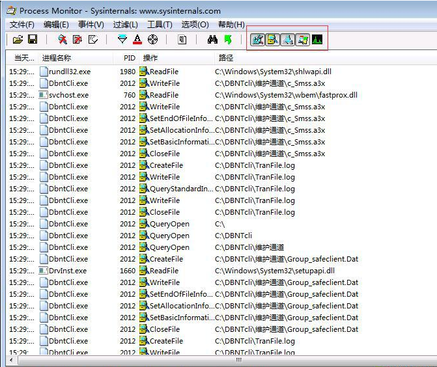437x367 pixels.
Task: Open the 文件(F) menu
Action: coord(21,25)
